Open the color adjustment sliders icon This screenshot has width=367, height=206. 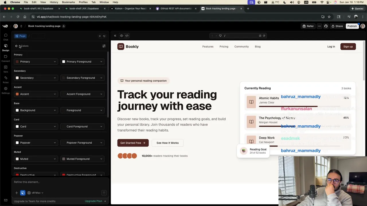click(104, 46)
